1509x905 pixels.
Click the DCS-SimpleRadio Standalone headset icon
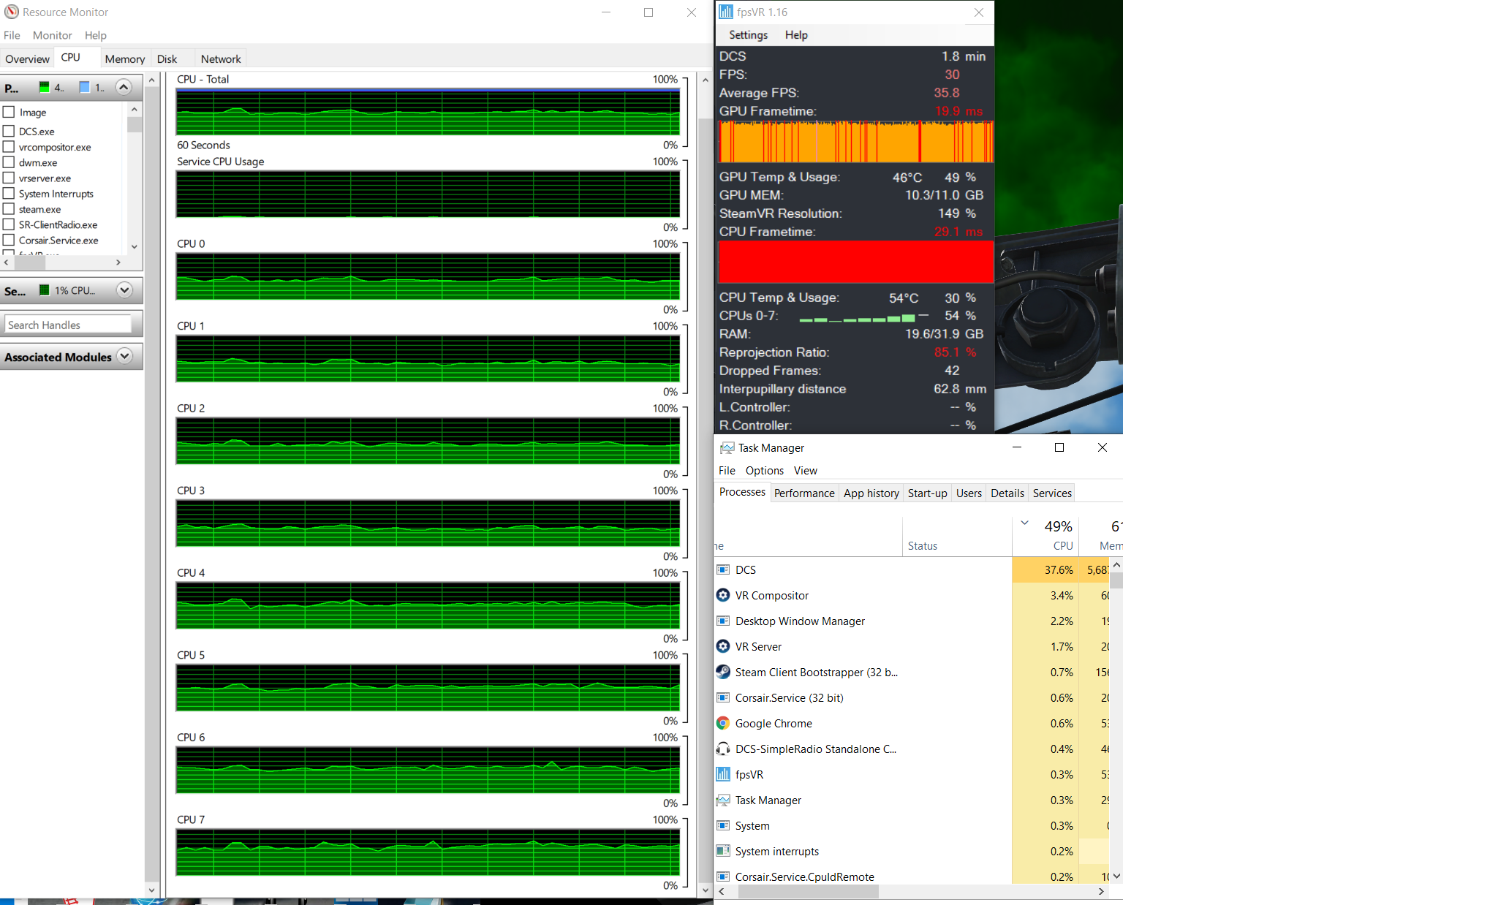(723, 749)
